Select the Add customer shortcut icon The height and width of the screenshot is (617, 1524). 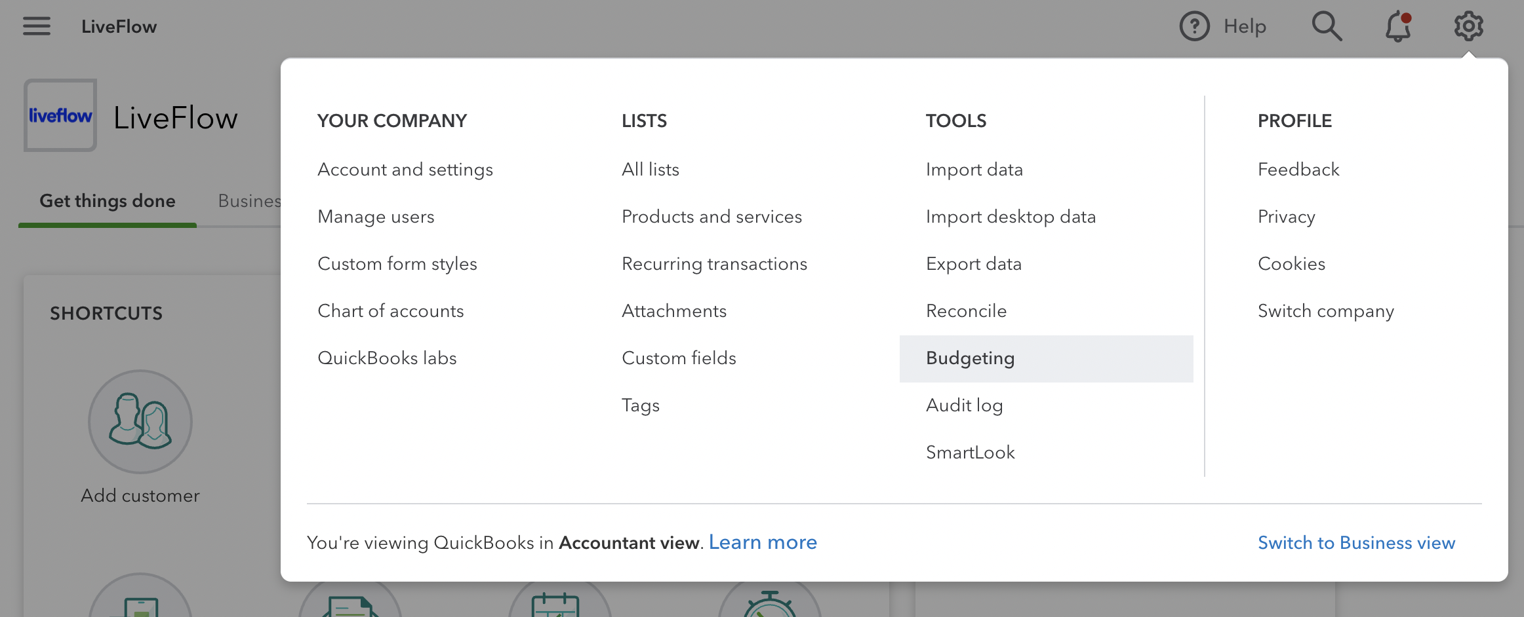click(140, 422)
